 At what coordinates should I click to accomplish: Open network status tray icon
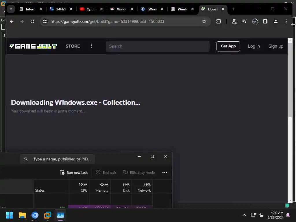(x=253, y=215)
